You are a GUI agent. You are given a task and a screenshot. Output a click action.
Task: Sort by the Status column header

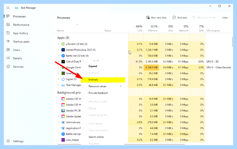pyautogui.click(x=108, y=30)
